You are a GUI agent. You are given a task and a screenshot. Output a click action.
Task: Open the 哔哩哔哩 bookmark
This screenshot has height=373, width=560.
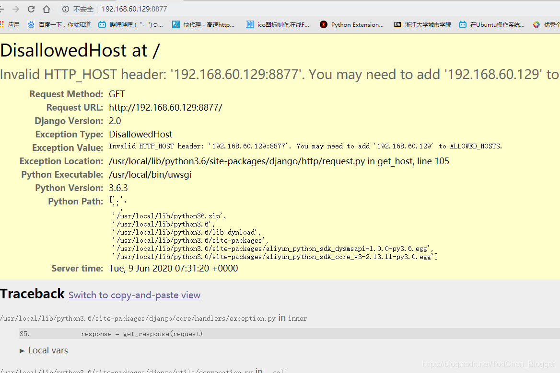coord(131,24)
